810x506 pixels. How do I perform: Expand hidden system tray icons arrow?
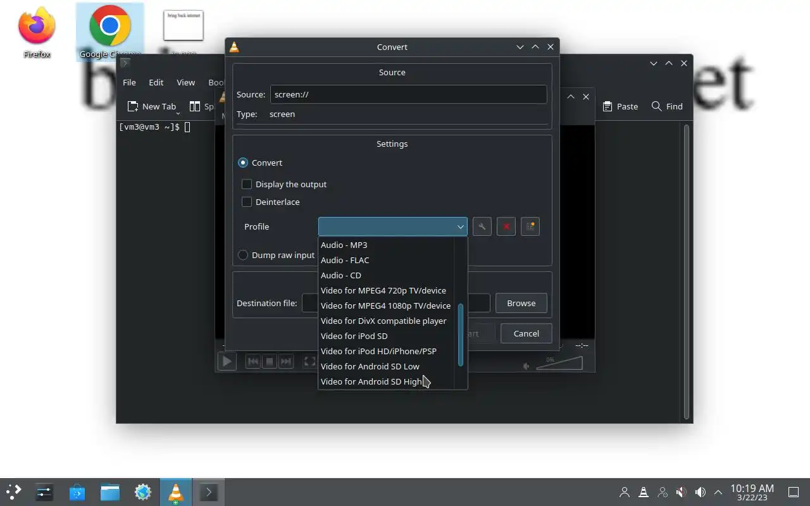(718, 492)
